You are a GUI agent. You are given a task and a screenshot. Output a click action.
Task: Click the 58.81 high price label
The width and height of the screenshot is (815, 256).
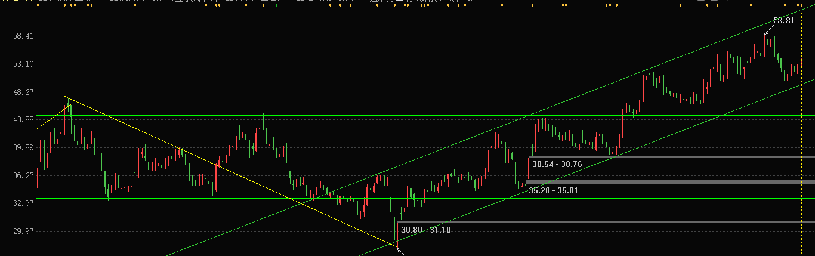tap(784, 20)
